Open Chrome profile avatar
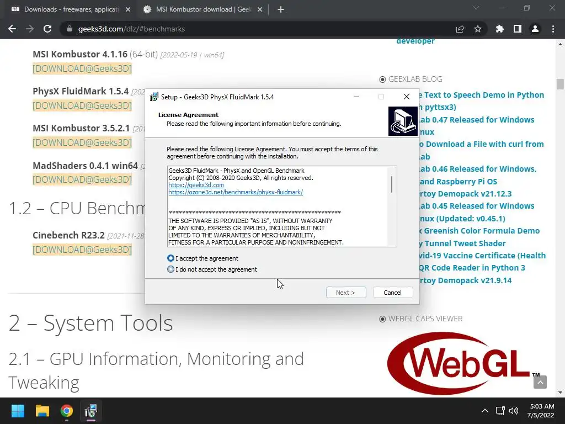This screenshot has width=565, height=424. tap(535, 29)
